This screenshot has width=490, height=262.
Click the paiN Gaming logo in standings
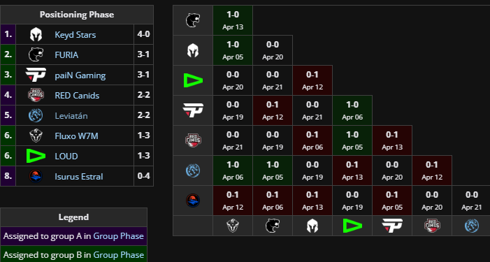36,75
